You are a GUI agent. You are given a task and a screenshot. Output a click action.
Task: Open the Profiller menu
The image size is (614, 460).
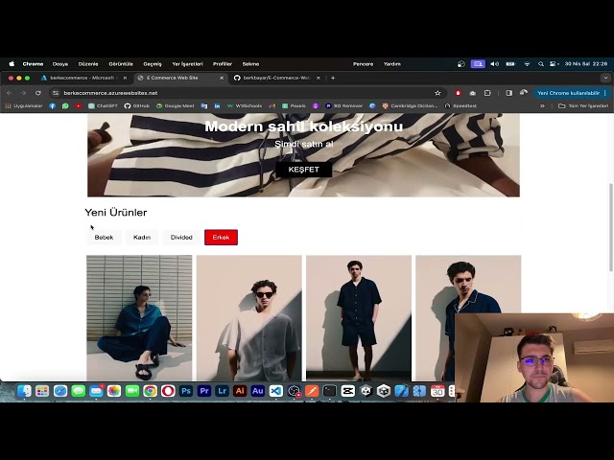[223, 64]
